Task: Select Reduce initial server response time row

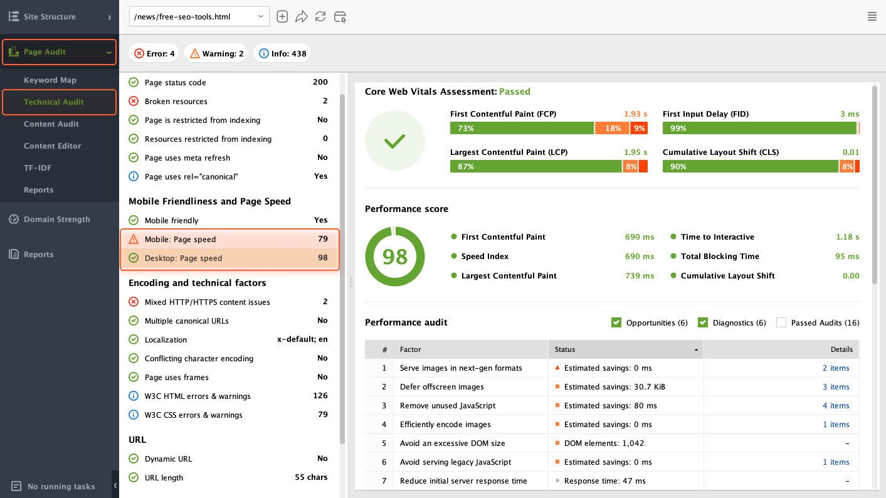Action: (x=612, y=481)
